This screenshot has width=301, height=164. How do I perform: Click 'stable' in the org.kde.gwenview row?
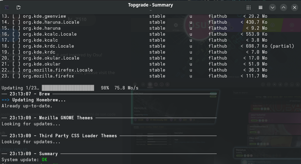tap(157, 16)
